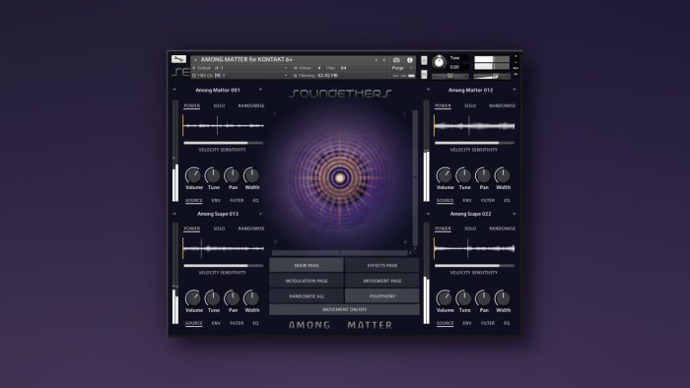Go to next instrument using header right arrow
The width and height of the screenshot is (690, 388).
(x=383, y=60)
